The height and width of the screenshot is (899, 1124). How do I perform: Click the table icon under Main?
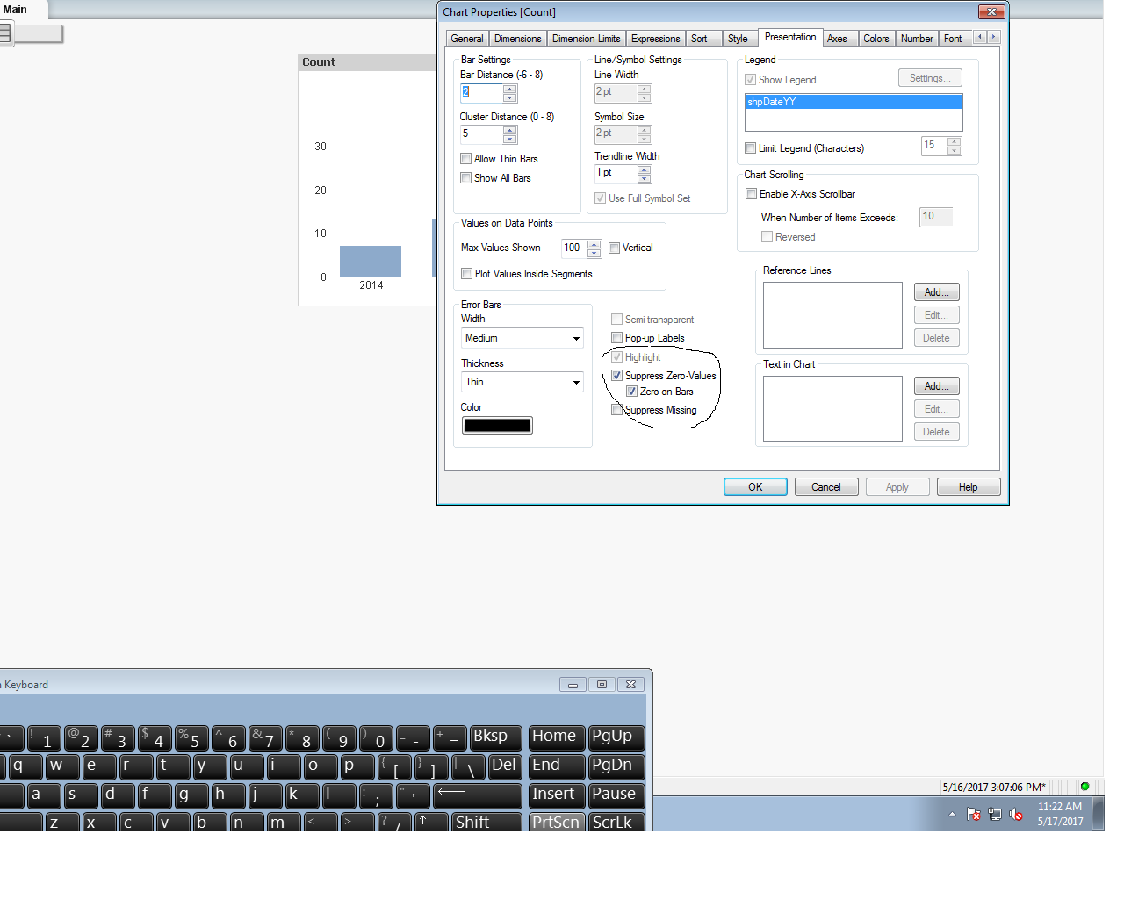pos(4,33)
